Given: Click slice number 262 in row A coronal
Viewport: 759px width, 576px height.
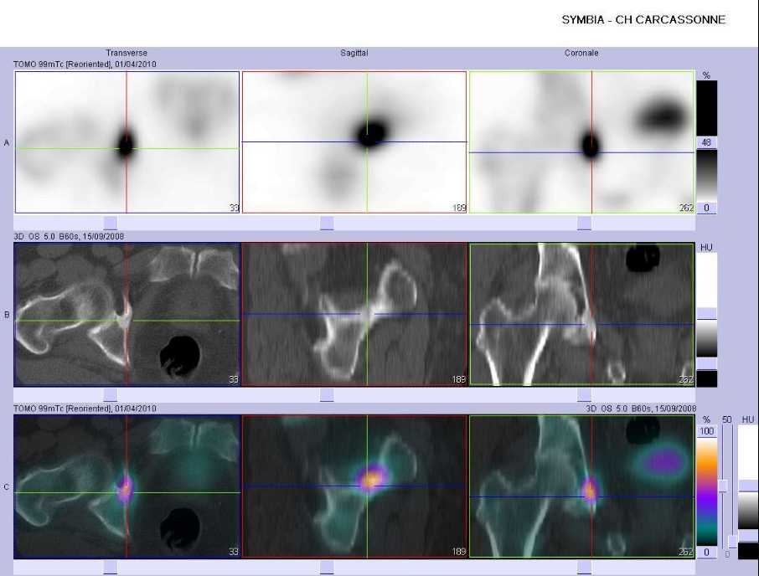Looking at the screenshot, I should coord(686,208).
